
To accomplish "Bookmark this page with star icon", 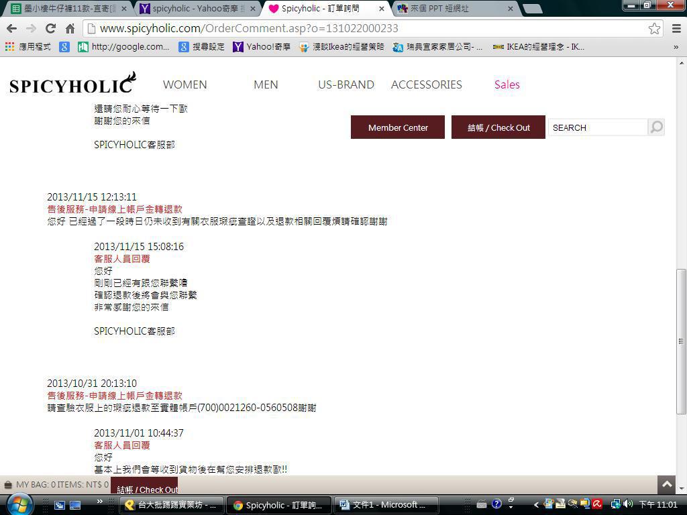I will pyautogui.click(x=654, y=28).
